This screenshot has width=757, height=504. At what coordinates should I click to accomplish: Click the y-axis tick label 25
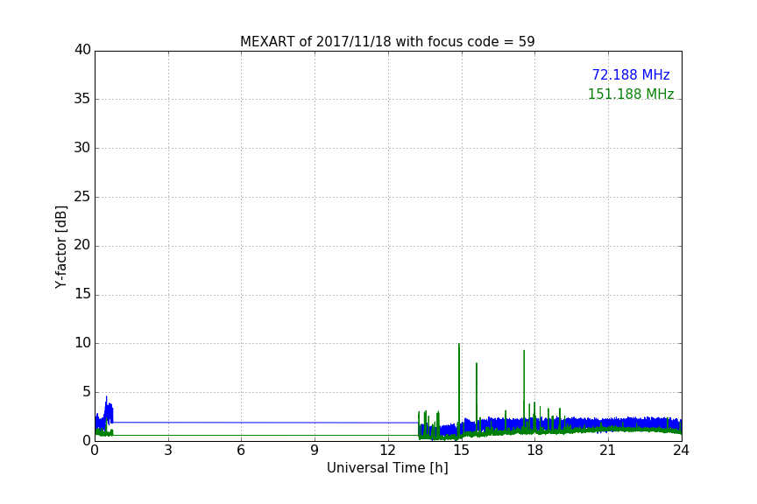[82, 197]
